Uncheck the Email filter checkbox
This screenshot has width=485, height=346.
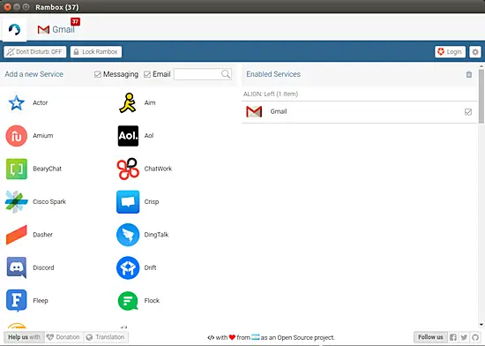[x=147, y=74]
